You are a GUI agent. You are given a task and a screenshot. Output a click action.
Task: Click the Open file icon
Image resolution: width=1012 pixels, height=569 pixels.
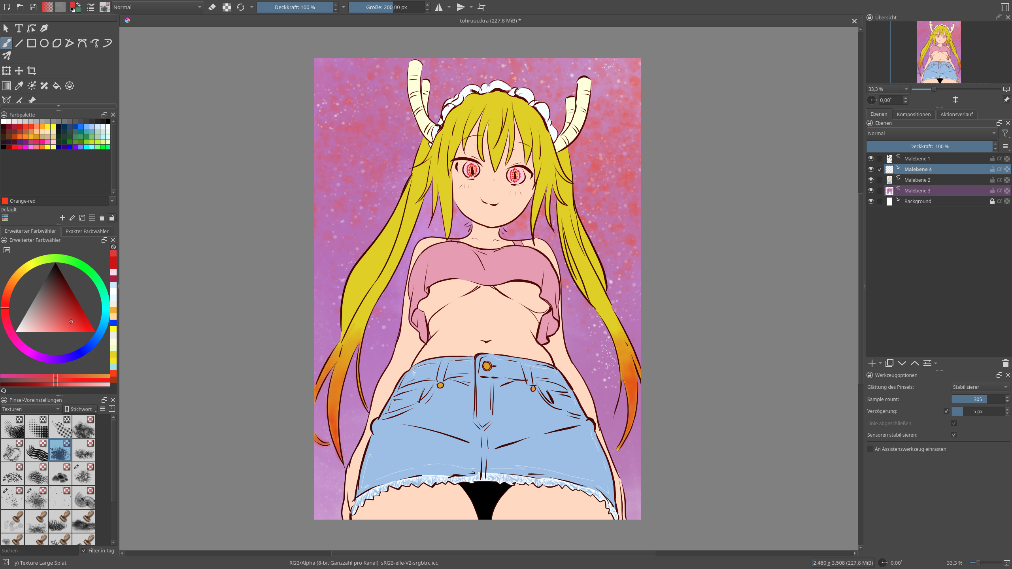(x=20, y=7)
